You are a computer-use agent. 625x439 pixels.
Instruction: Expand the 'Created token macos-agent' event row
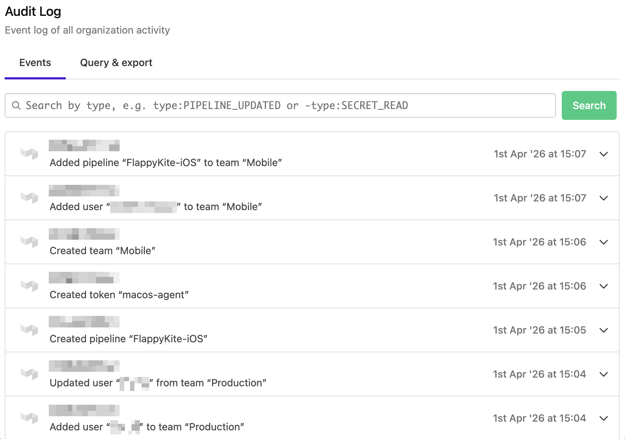[x=604, y=286]
